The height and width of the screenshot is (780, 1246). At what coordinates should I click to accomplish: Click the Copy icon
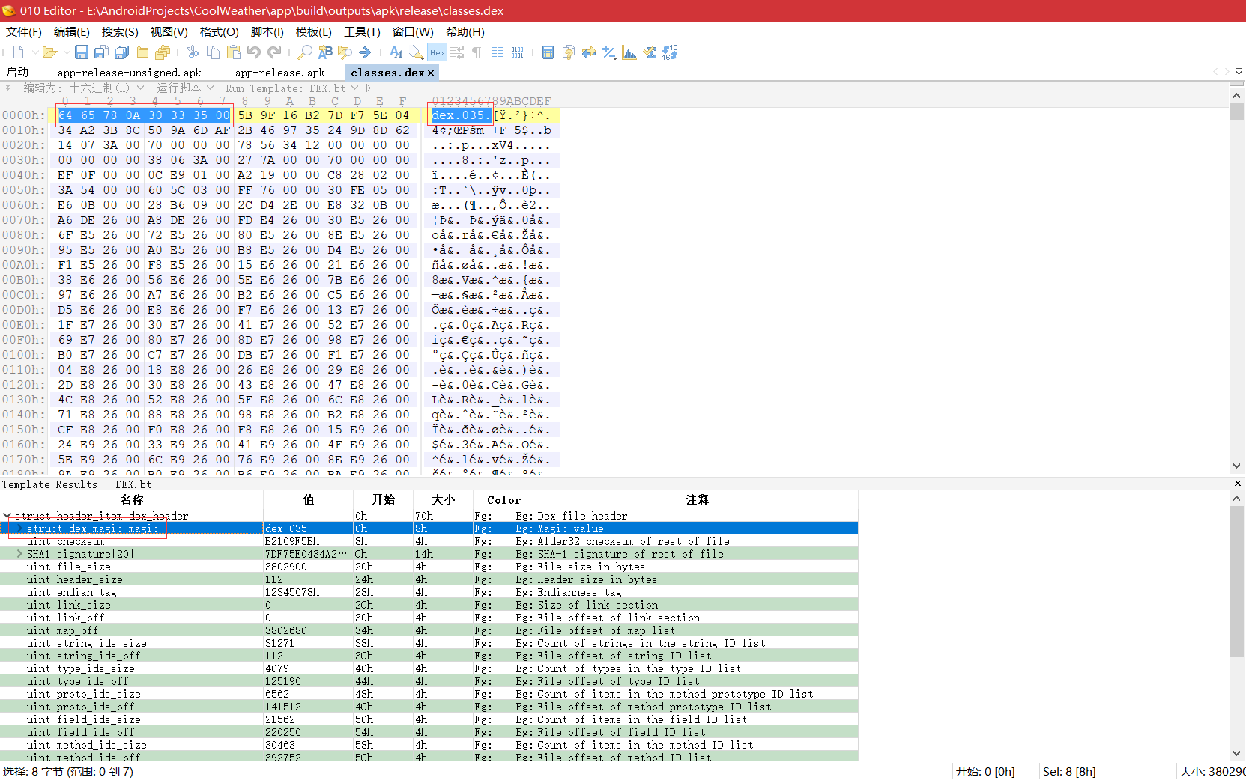[213, 52]
